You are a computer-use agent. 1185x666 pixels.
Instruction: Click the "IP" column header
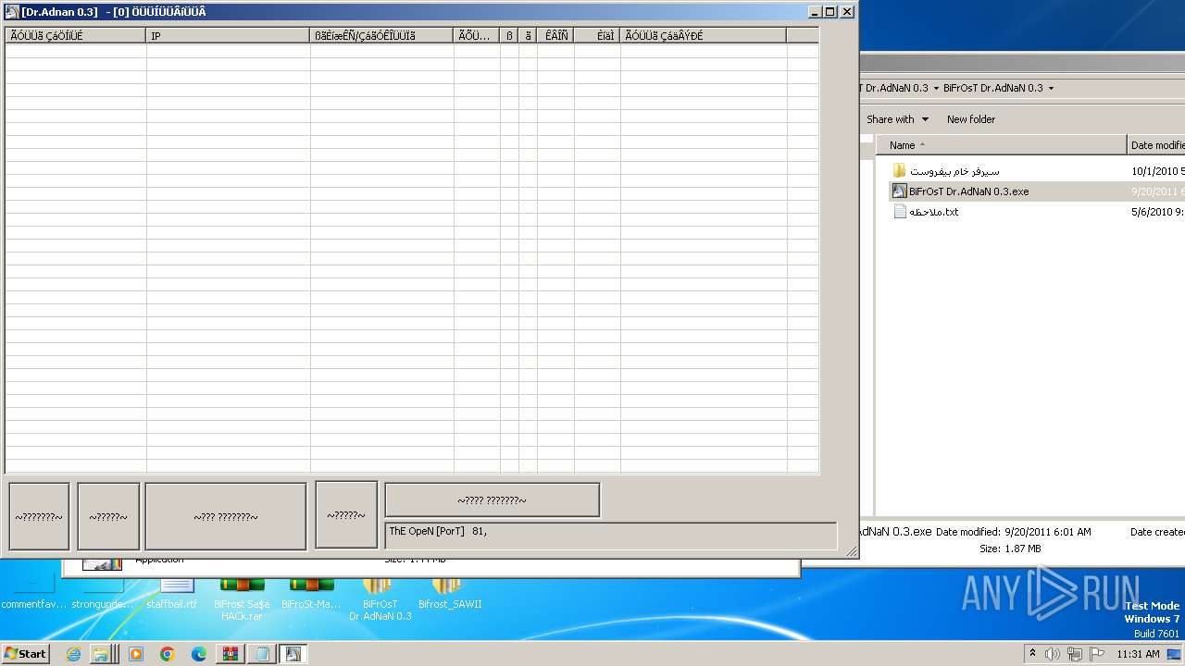228,35
